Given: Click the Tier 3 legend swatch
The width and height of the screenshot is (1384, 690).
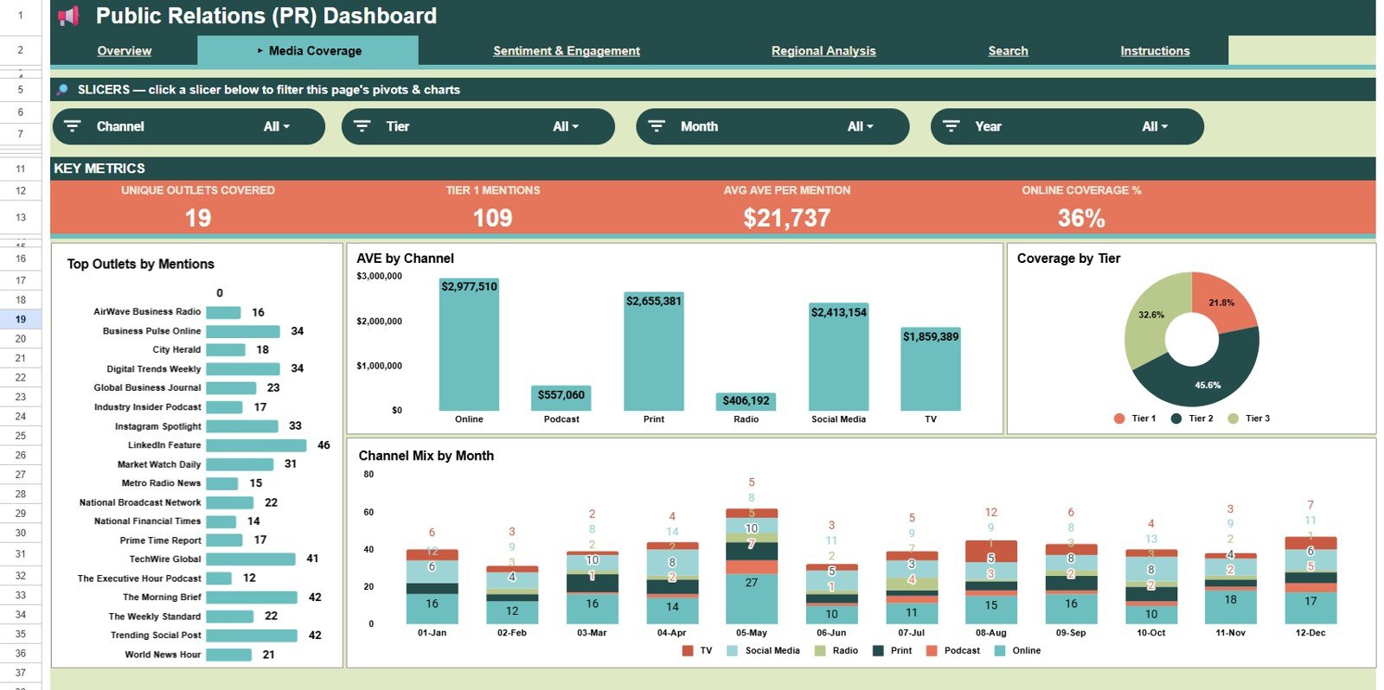Looking at the screenshot, I should [1233, 418].
